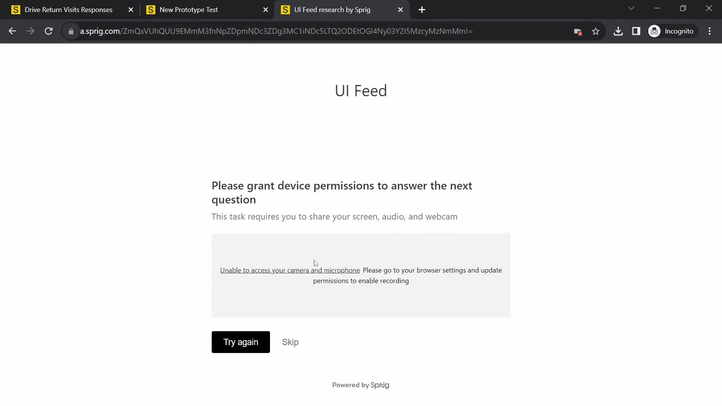This screenshot has width=722, height=406.
Task: Click the bookmark star icon
Action: (596, 31)
